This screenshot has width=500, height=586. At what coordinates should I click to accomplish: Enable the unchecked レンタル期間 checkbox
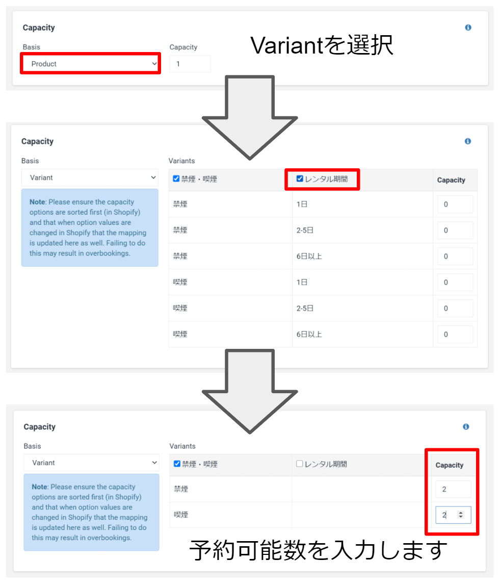coord(300,464)
